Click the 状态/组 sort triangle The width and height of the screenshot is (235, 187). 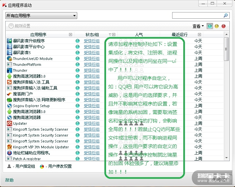(110, 35)
